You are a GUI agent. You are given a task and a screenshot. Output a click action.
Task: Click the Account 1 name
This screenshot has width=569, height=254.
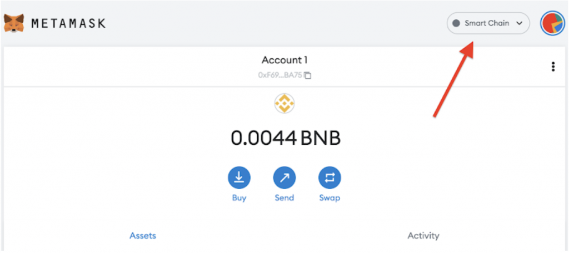tap(284, 60)
